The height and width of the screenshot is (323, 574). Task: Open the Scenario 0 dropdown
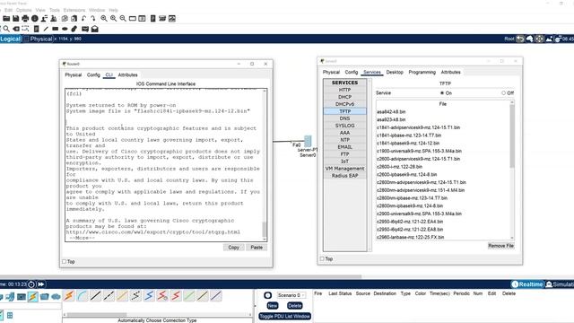pyautogui.click(x=291, y=295)
